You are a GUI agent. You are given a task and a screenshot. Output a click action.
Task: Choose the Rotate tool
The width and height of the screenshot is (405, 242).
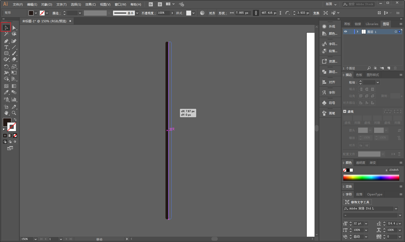coord(6,67)
